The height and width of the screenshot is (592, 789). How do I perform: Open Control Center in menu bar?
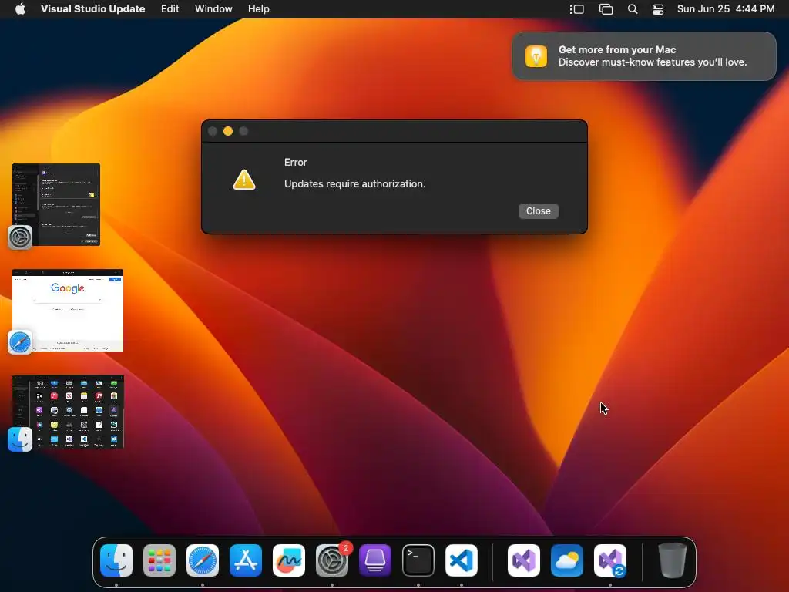coord(658,9)
